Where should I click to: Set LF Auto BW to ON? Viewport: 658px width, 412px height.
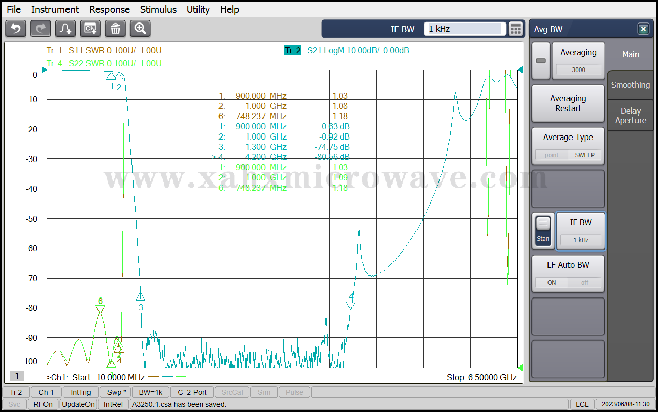552,282
